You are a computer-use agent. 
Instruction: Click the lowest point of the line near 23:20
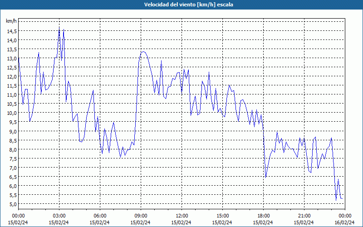pos(336,200)
